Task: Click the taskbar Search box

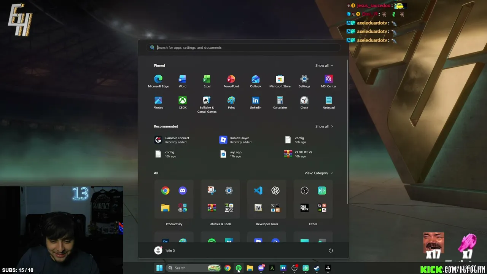Action: 194,268
